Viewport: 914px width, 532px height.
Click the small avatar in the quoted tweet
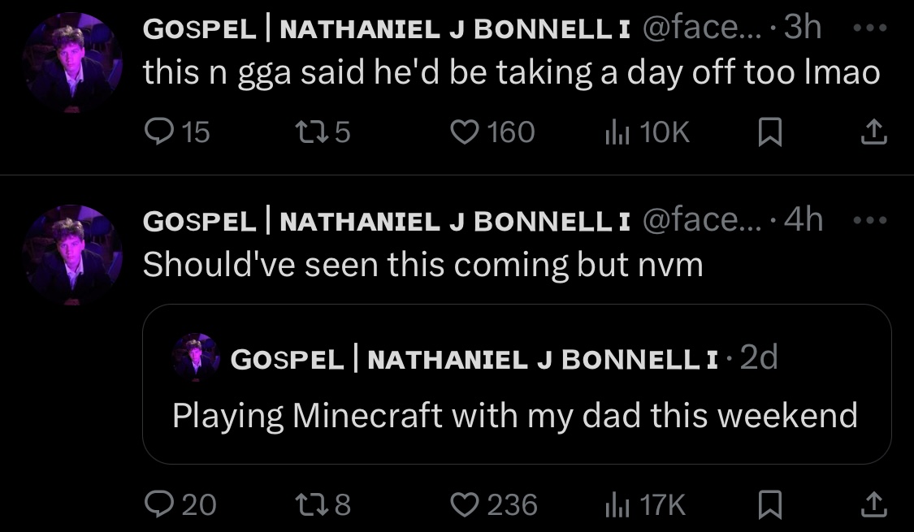196,358
